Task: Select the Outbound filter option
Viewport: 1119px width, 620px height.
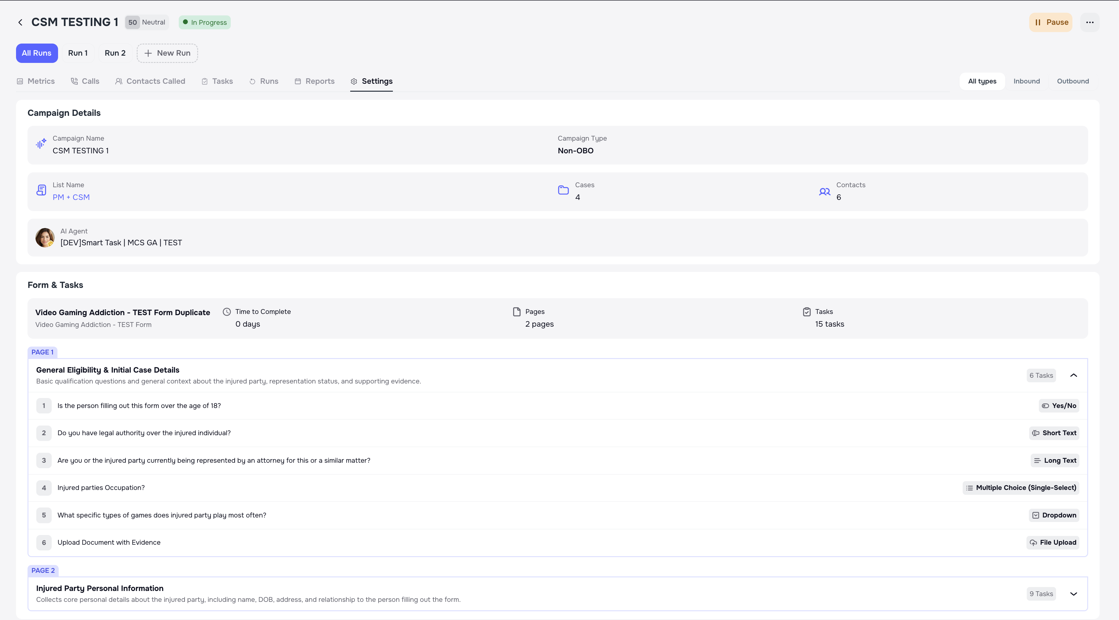Action: 1072,81
